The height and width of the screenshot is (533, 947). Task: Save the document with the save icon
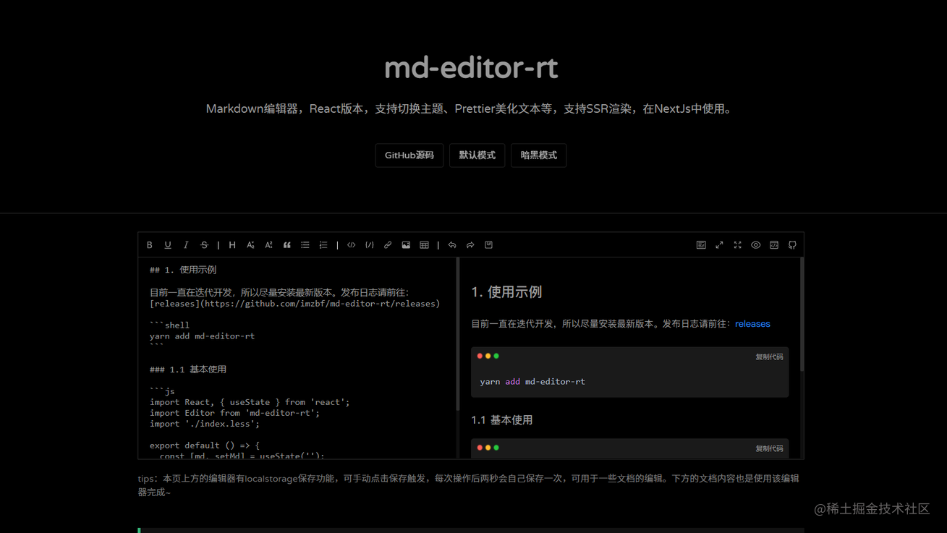pyautogui.click(x=488, y=245)
